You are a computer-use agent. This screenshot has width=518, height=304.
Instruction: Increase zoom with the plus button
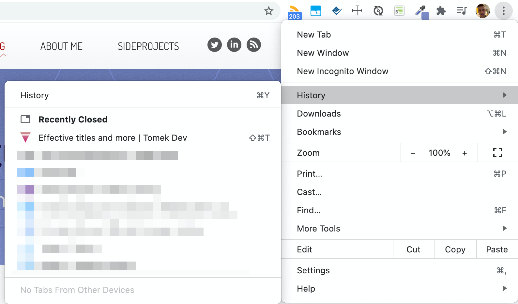465,153
